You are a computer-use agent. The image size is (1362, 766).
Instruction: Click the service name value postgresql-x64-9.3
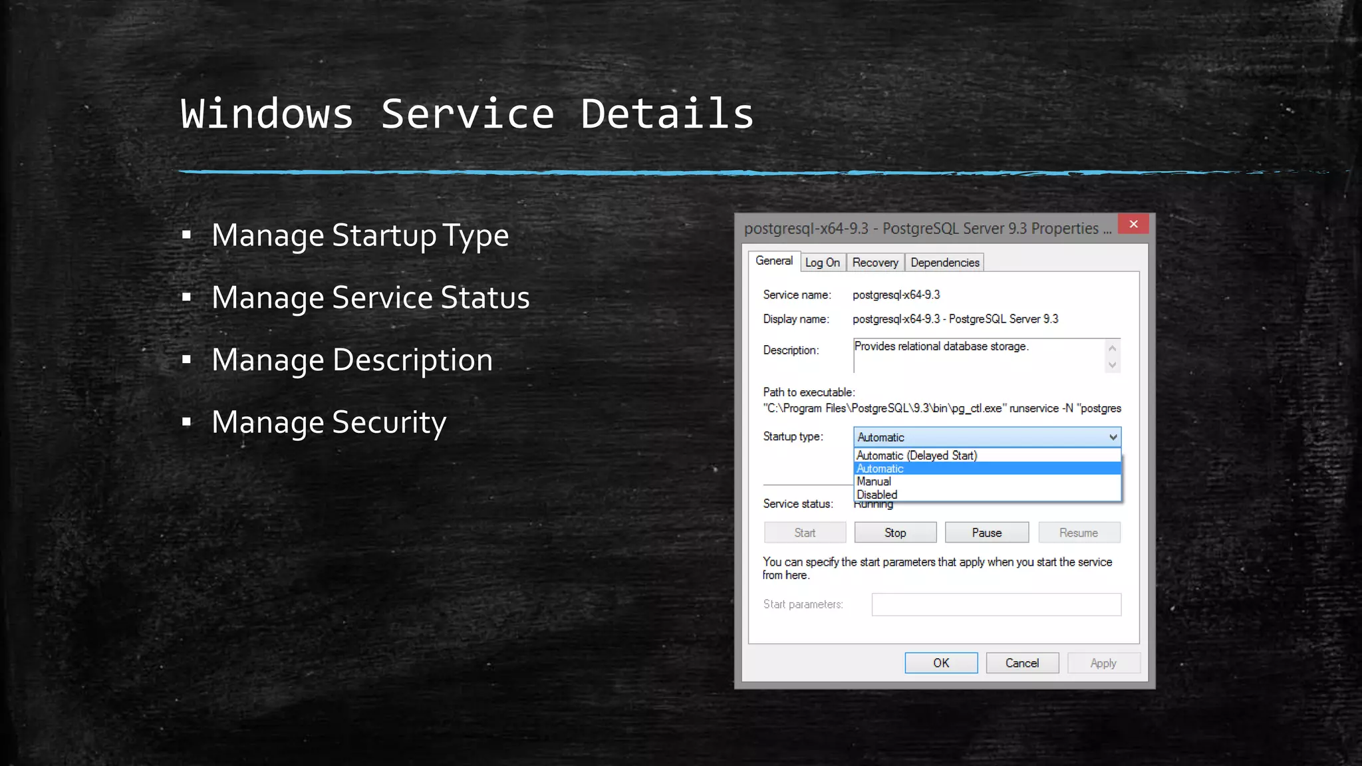(x=896, y=295)
